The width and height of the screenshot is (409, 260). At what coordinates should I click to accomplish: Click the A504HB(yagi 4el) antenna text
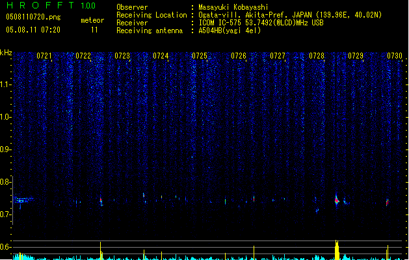(230, 31)
